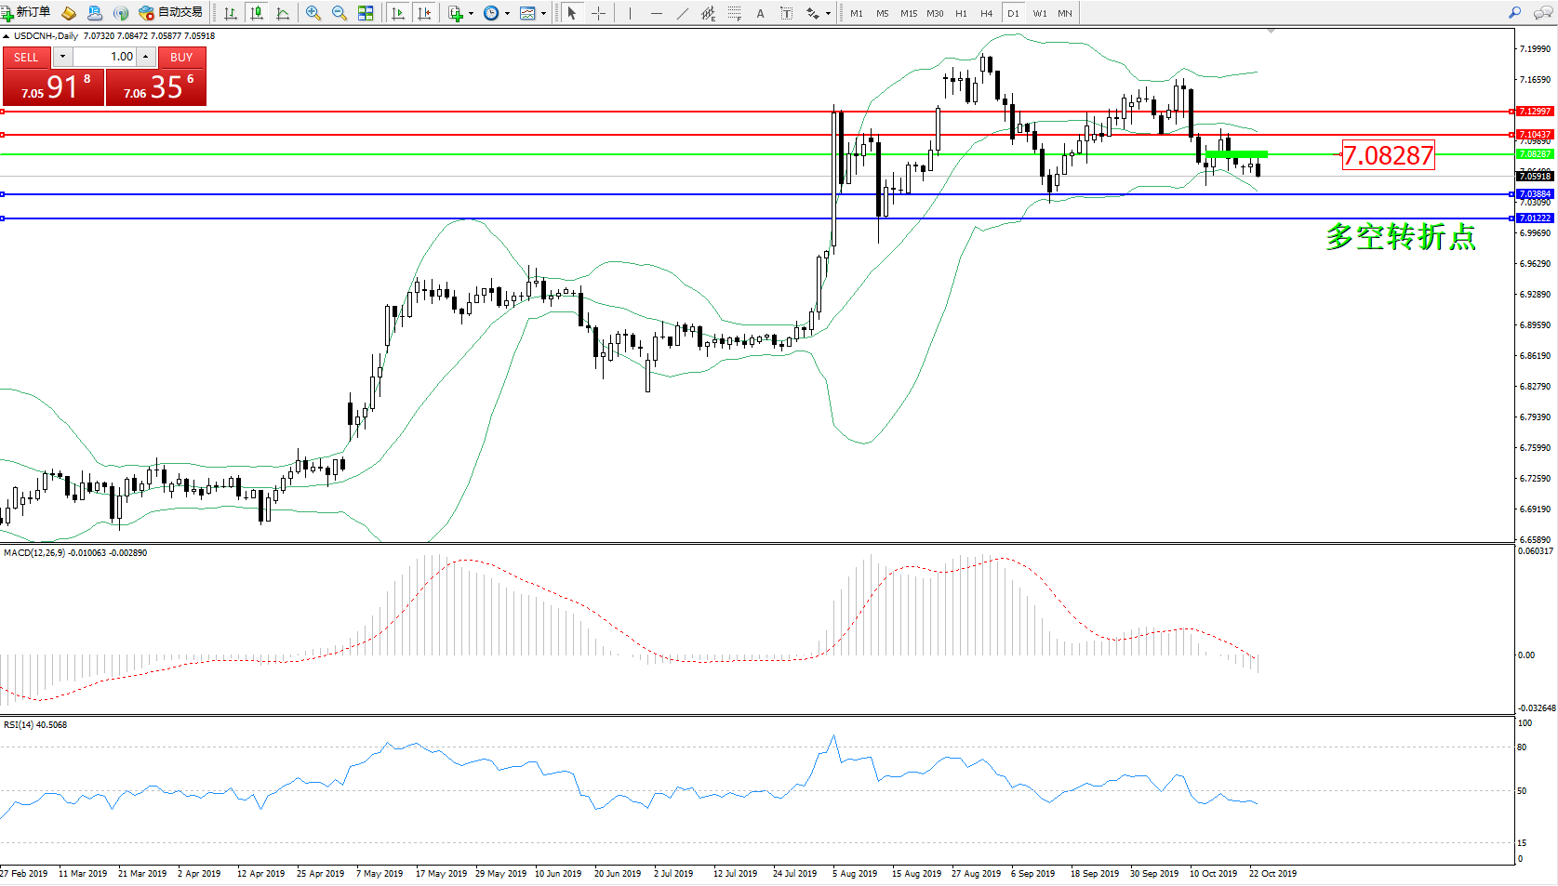Expand the periodicity clock dropdown arrow
1558x886 pixels.
507,13
